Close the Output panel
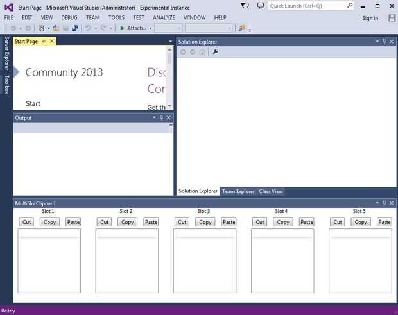This screenshot has height=315, width=398. [x=169, y=117]
